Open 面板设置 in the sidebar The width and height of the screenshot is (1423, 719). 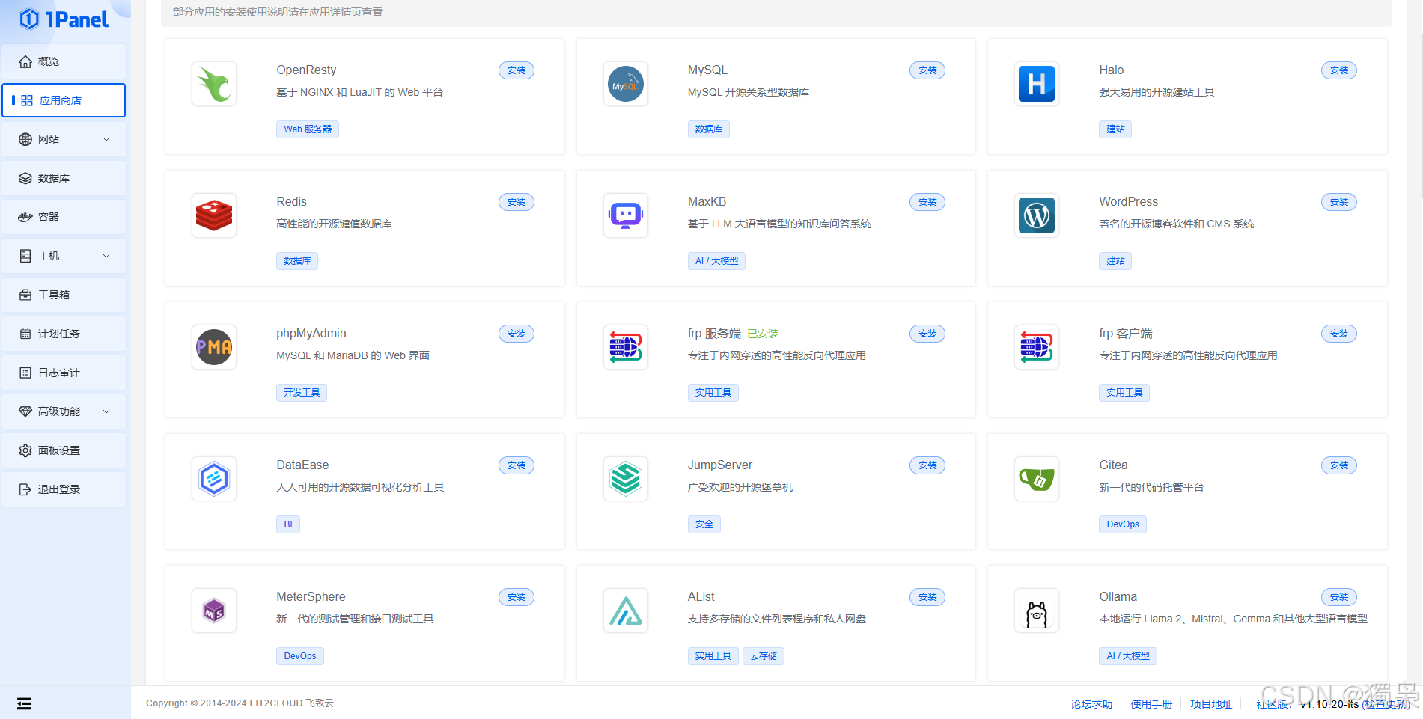tap(64, 450)
